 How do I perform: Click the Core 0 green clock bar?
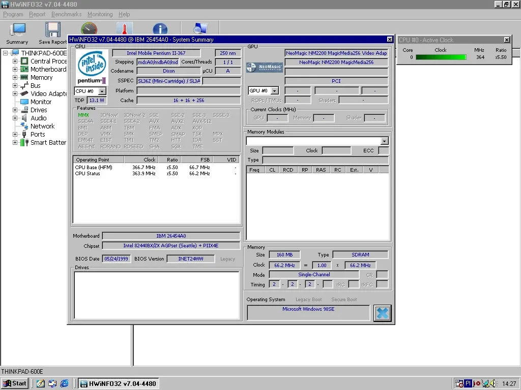(x=441, y=57)
